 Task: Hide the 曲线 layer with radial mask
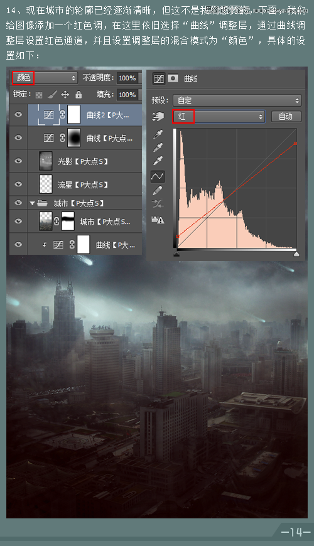click(x=18, y=137)
